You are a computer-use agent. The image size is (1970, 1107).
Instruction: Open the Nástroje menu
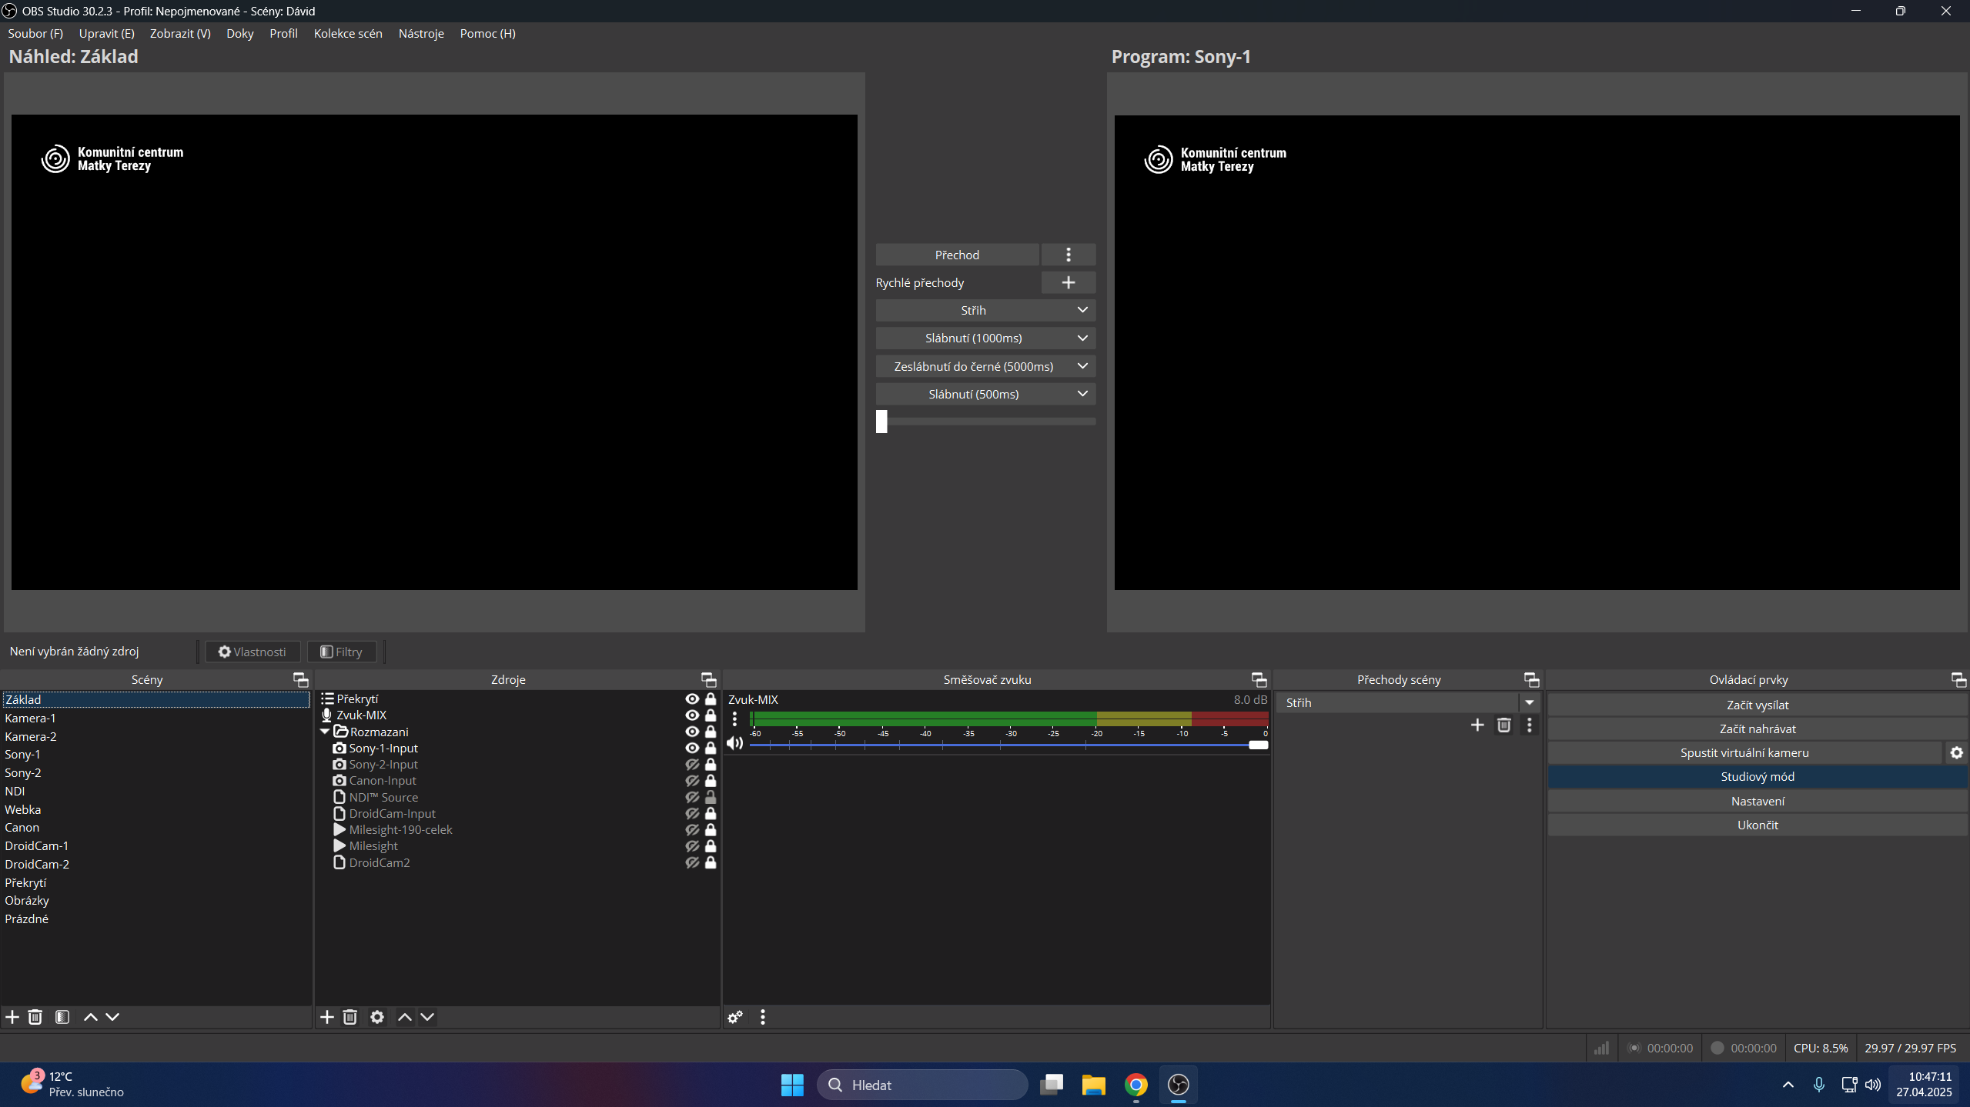point(421,33)
